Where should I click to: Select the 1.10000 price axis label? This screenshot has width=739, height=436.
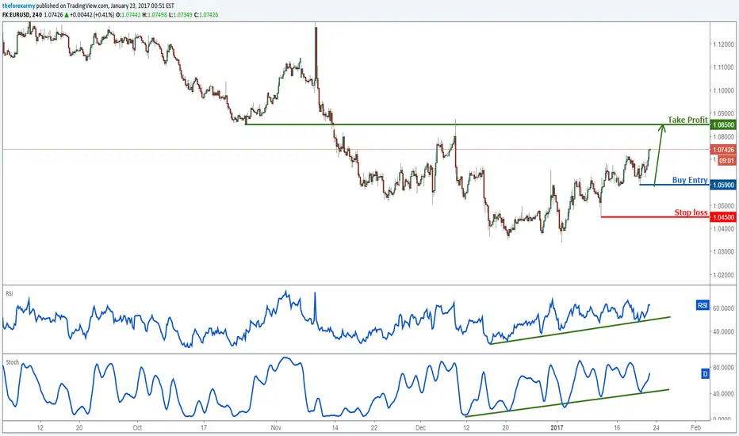(x=723, y=90)
